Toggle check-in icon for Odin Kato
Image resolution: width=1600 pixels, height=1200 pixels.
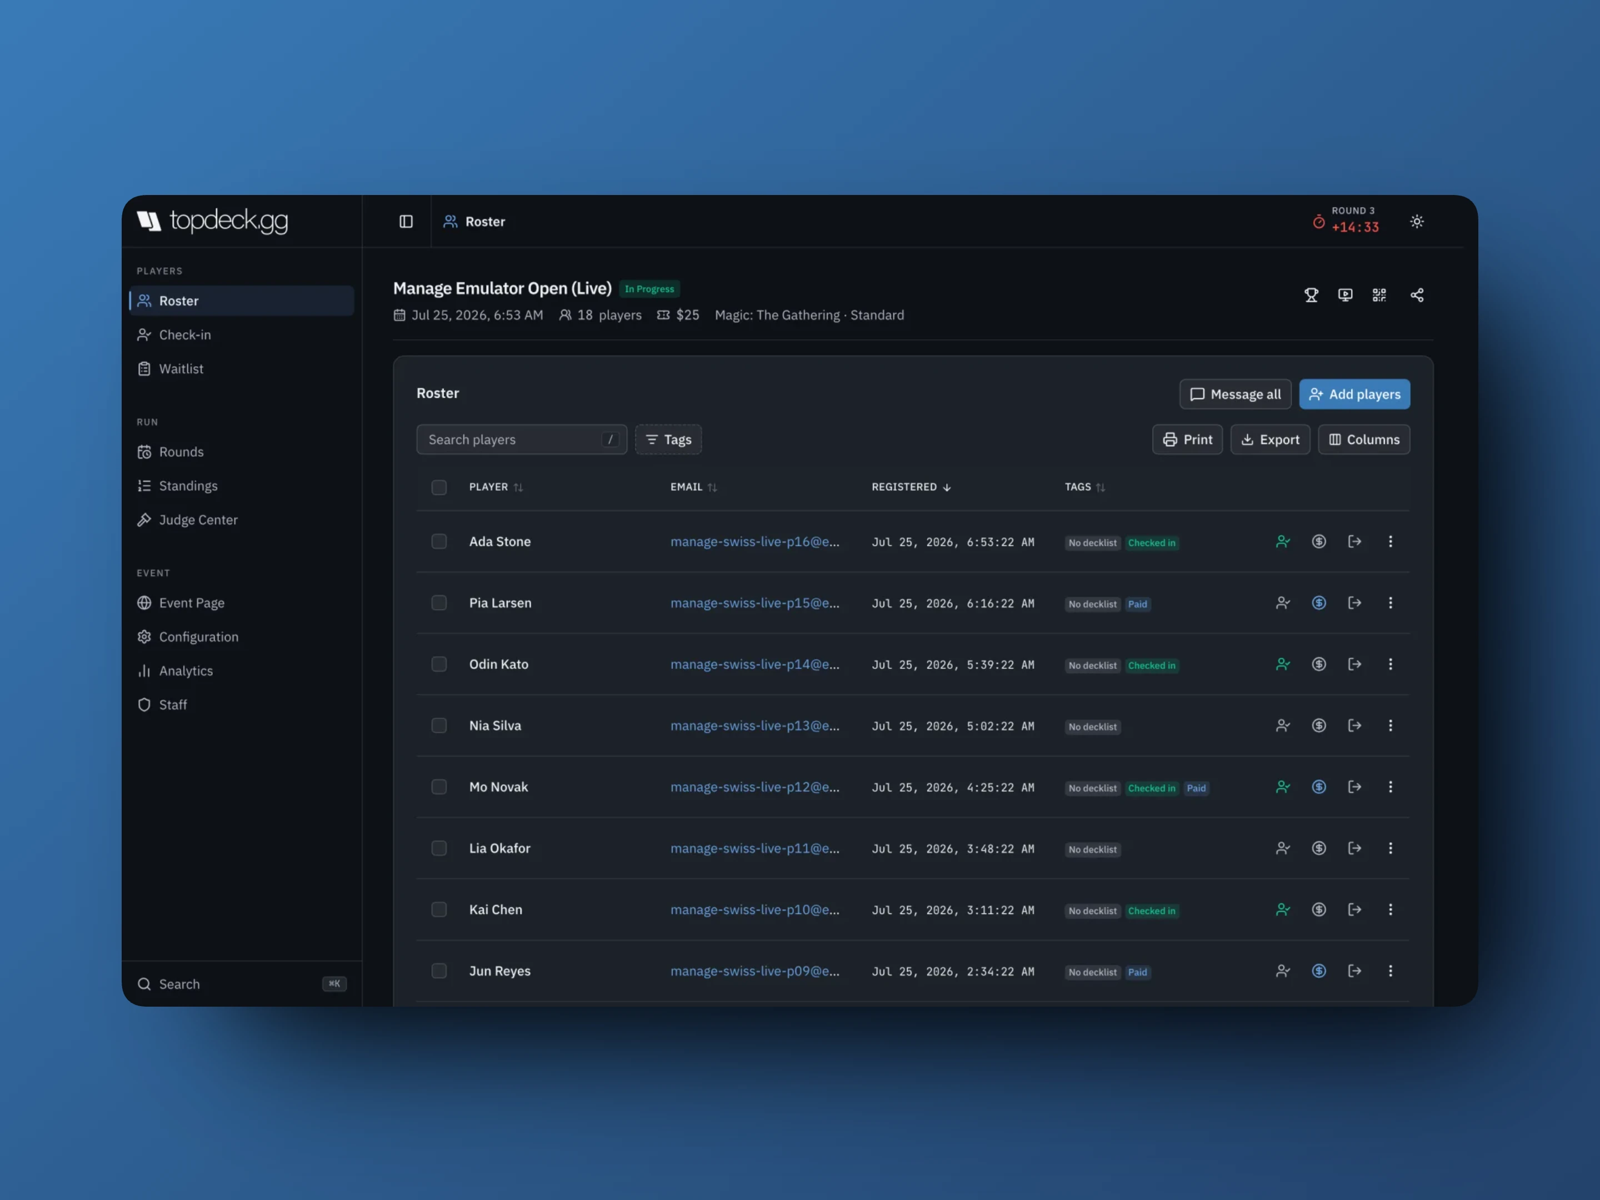coord(1282,664)
